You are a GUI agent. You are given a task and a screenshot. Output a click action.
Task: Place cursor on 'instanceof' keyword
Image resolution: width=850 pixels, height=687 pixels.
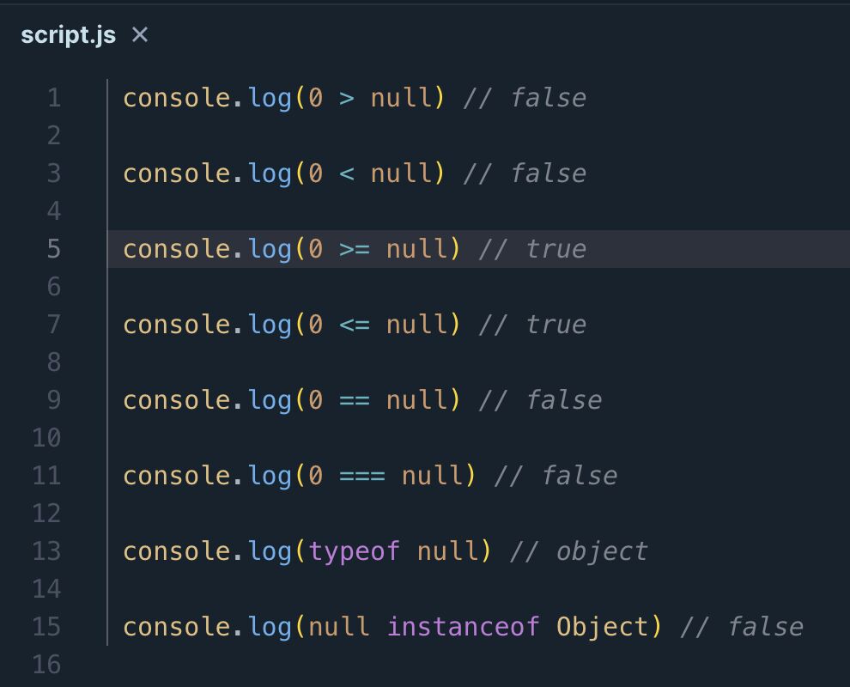tap(463, 627)
